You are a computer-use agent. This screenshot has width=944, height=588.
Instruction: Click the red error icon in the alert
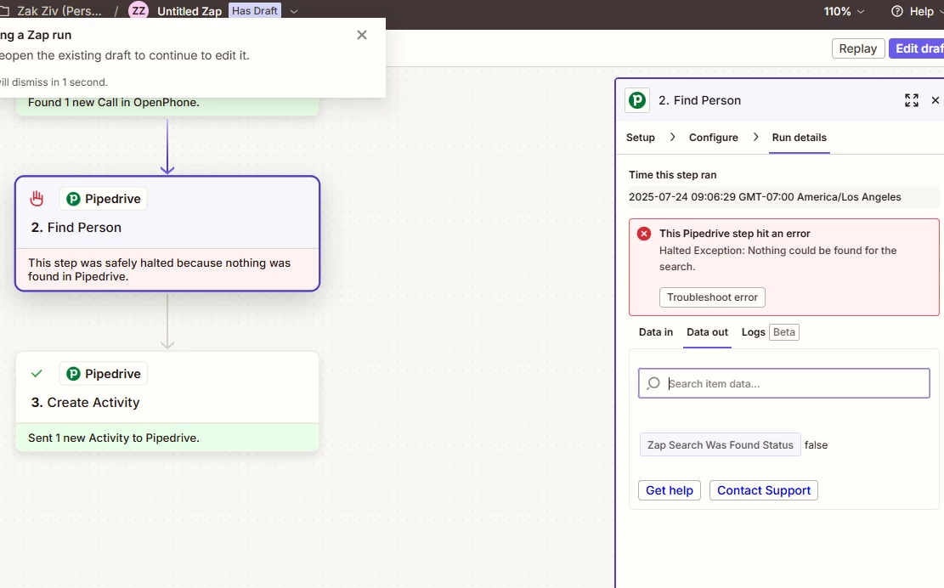pyautogui.click(x=644, y=234)
